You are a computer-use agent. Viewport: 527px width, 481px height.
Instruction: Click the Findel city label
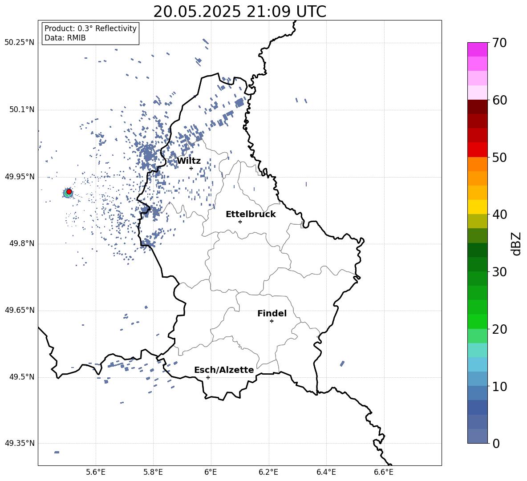[272, 313]
